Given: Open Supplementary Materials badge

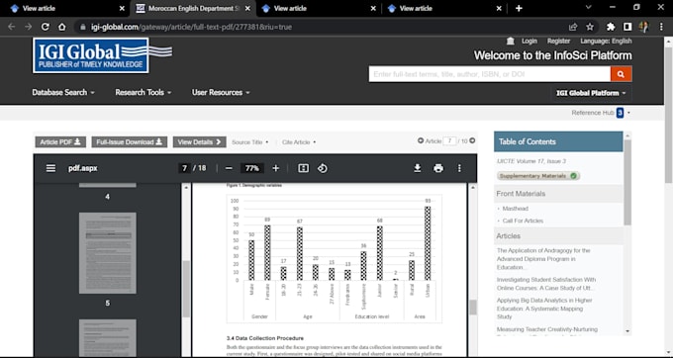Looking at the screenshot, I should coord(538,176).
